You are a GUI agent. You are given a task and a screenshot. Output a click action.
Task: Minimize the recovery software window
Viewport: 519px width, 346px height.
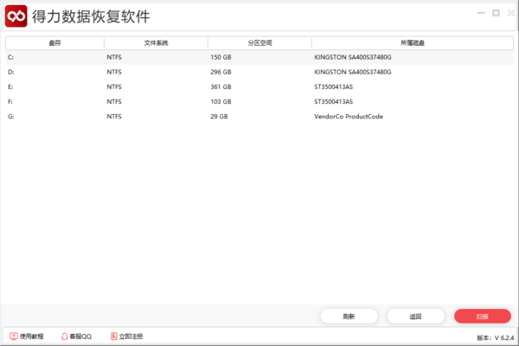point(481,13)
